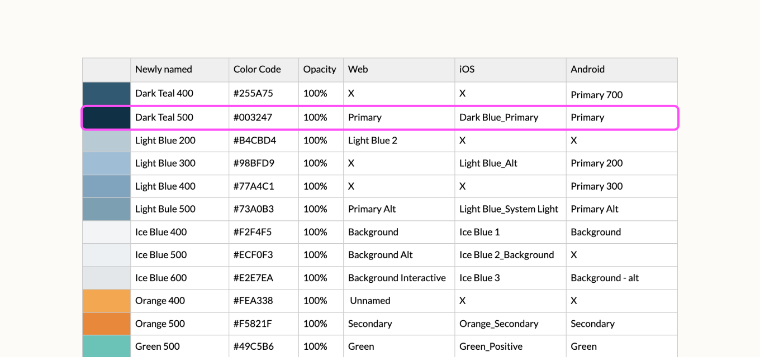Click the Orange 400 color swatch
This screenshot has width=760, height=357.
click(106, 301)
